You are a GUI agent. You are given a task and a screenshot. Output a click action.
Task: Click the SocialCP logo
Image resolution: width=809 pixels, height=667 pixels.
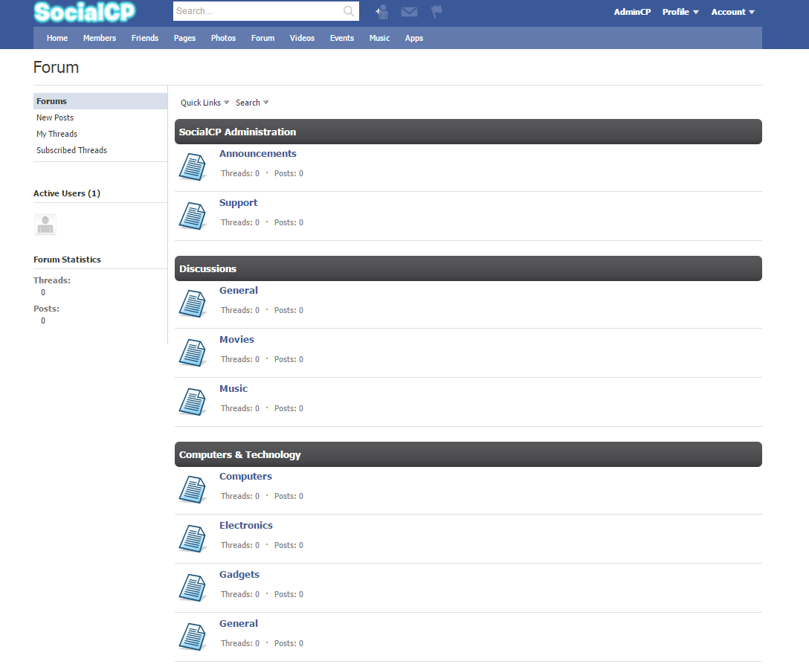click(84, 12)
